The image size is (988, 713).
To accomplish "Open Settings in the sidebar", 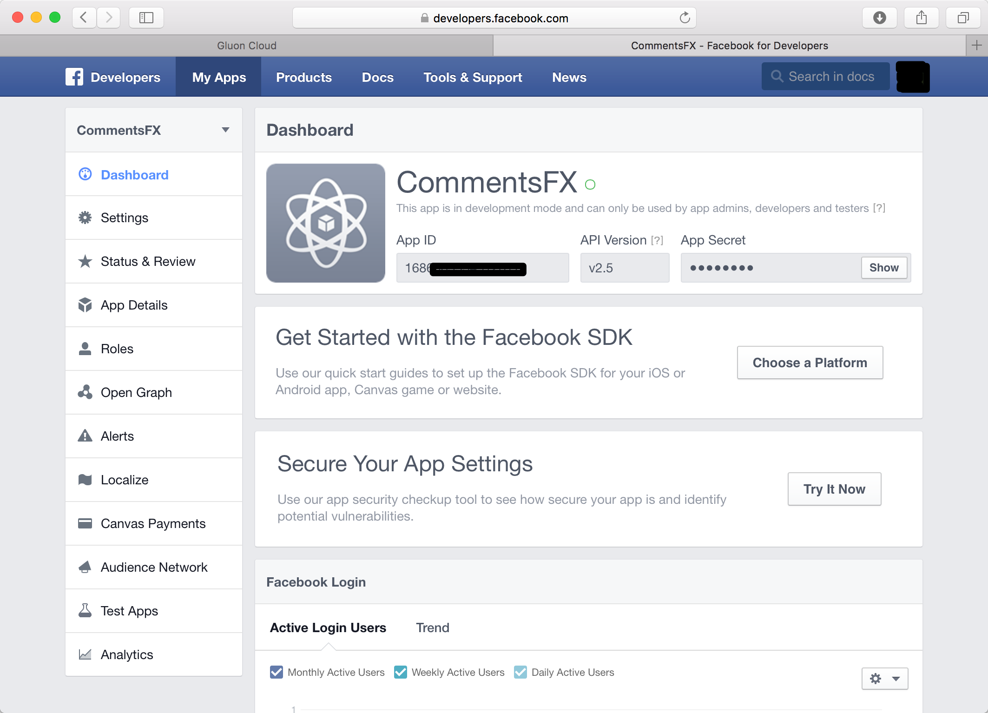I will pos(154,218).
